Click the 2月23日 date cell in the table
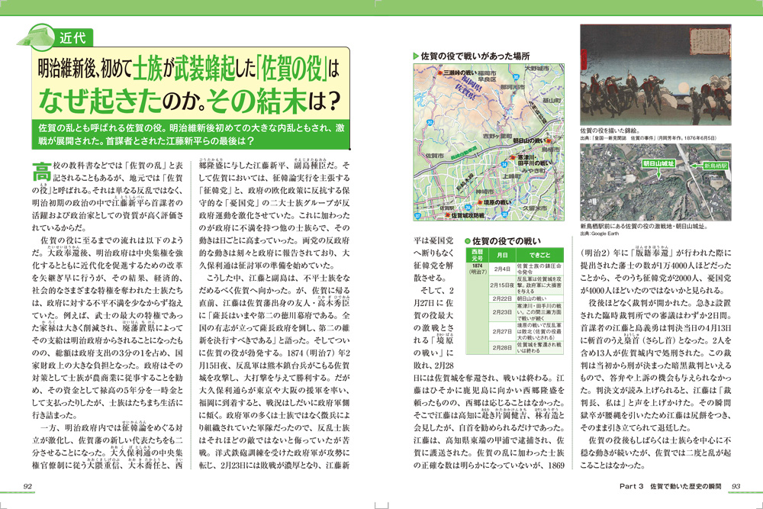Viewport: 763px width, 509px height. click(x=502, y=312)
